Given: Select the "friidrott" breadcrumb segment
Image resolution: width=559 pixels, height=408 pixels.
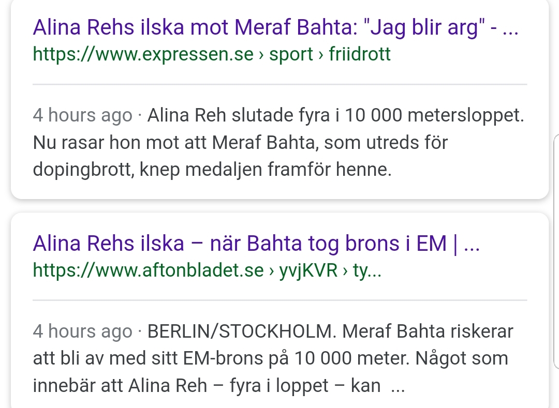Looking at the screenshot, I should click(360, 54).
